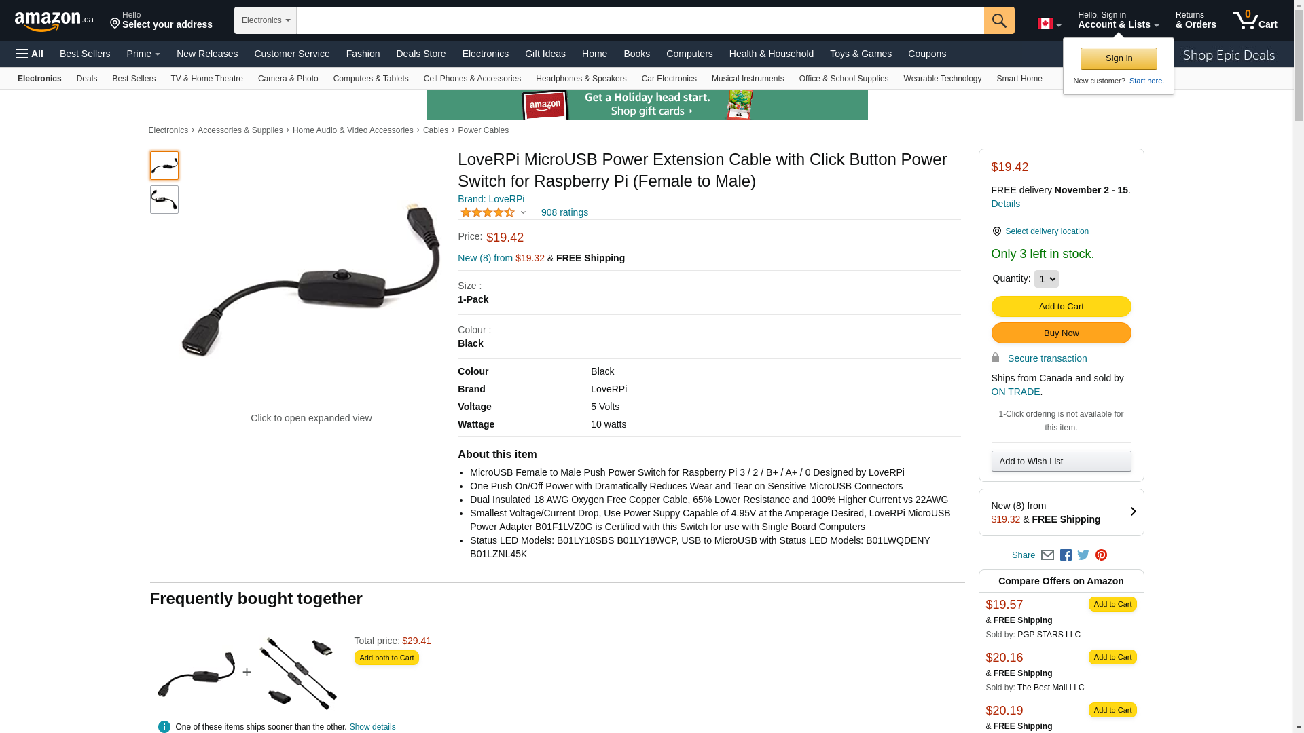Screen dimensions: 1304x733
Task: Open the 908 ratings link
Action: (564, 212)
